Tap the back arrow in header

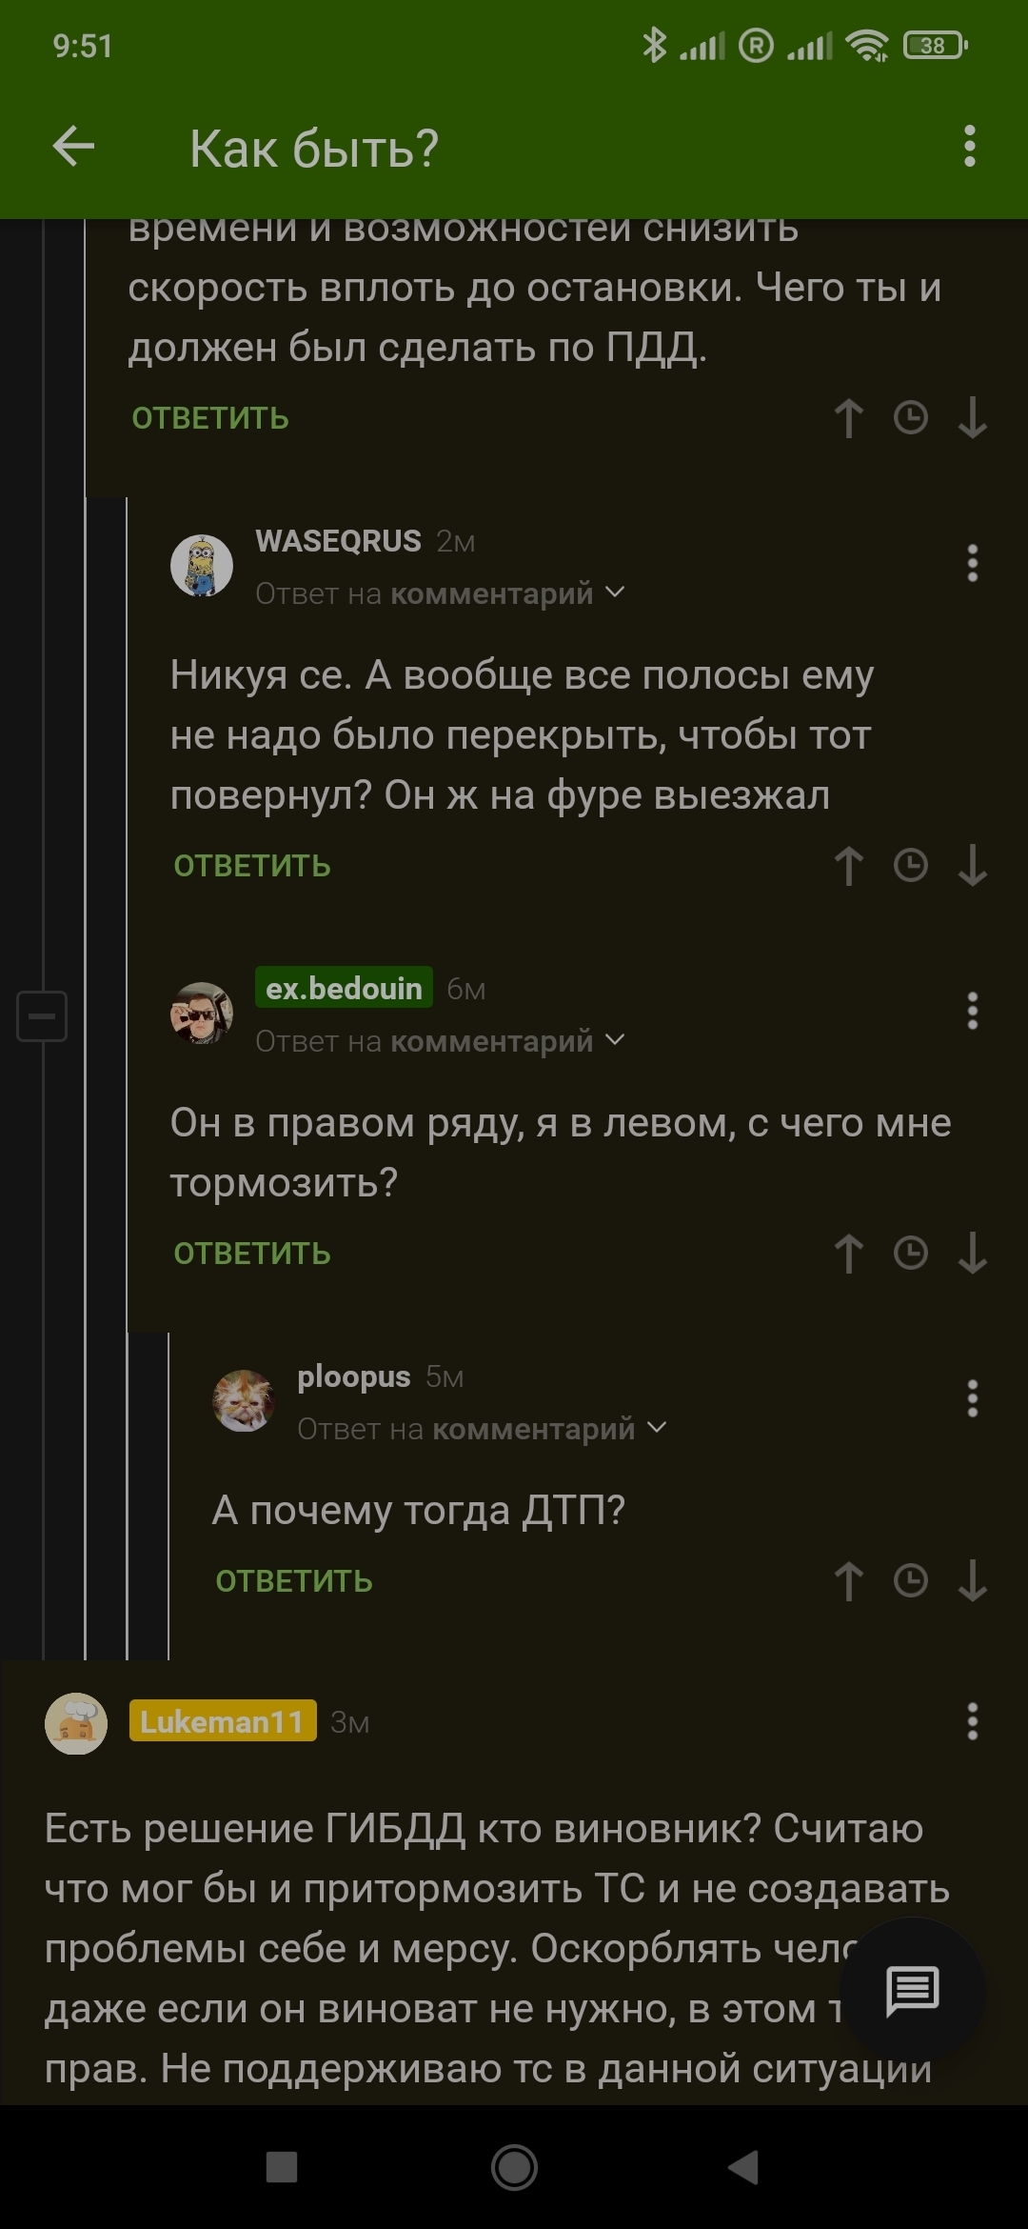73,147
